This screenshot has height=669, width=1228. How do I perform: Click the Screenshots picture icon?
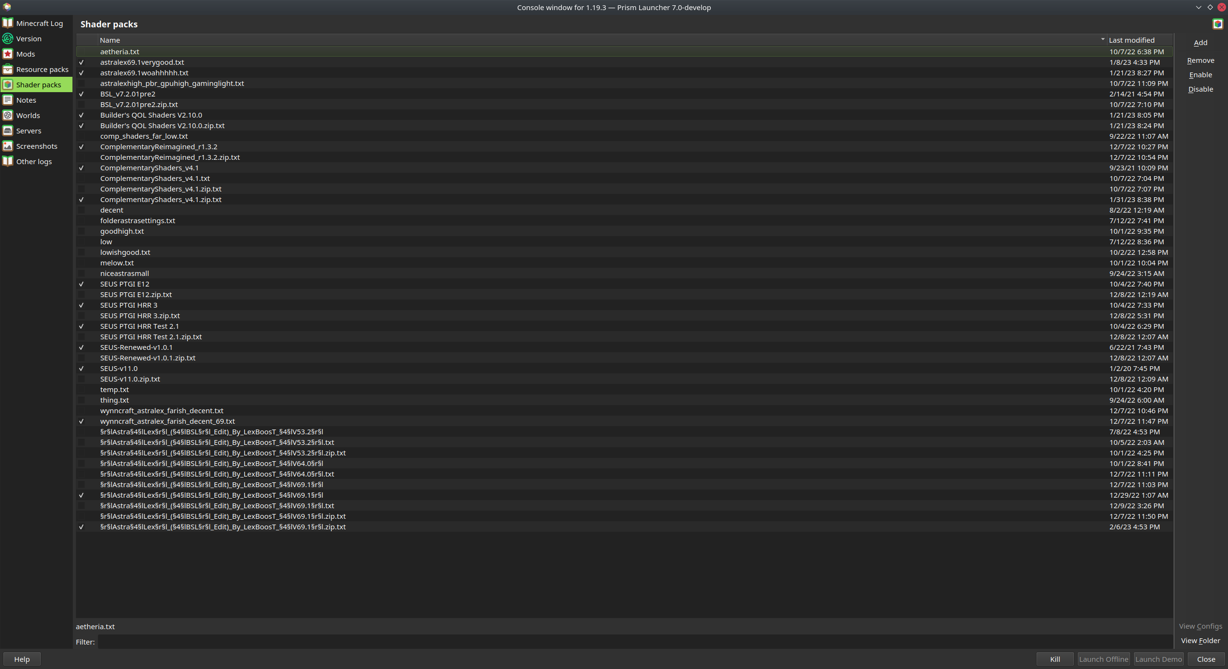[x=8, y=146]
